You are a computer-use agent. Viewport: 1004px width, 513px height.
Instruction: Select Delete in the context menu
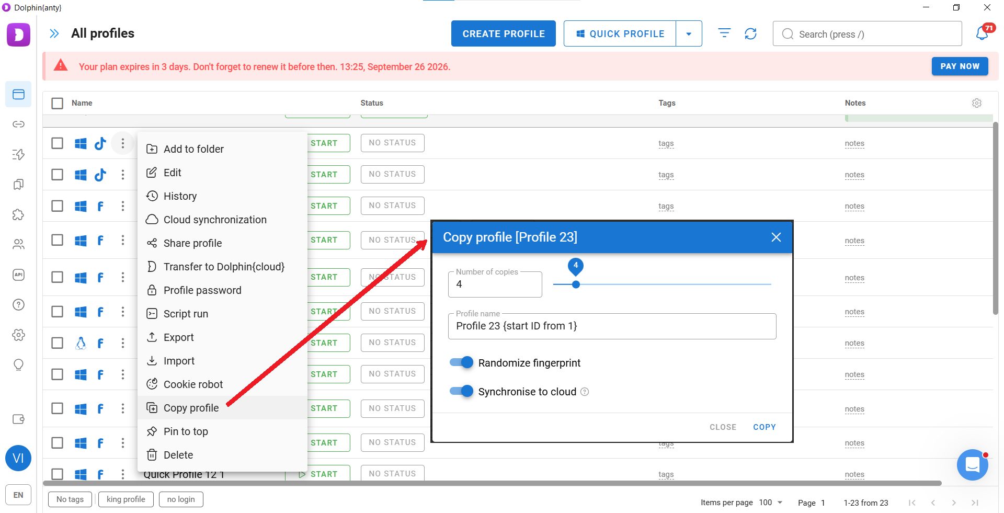coord(222,455)
